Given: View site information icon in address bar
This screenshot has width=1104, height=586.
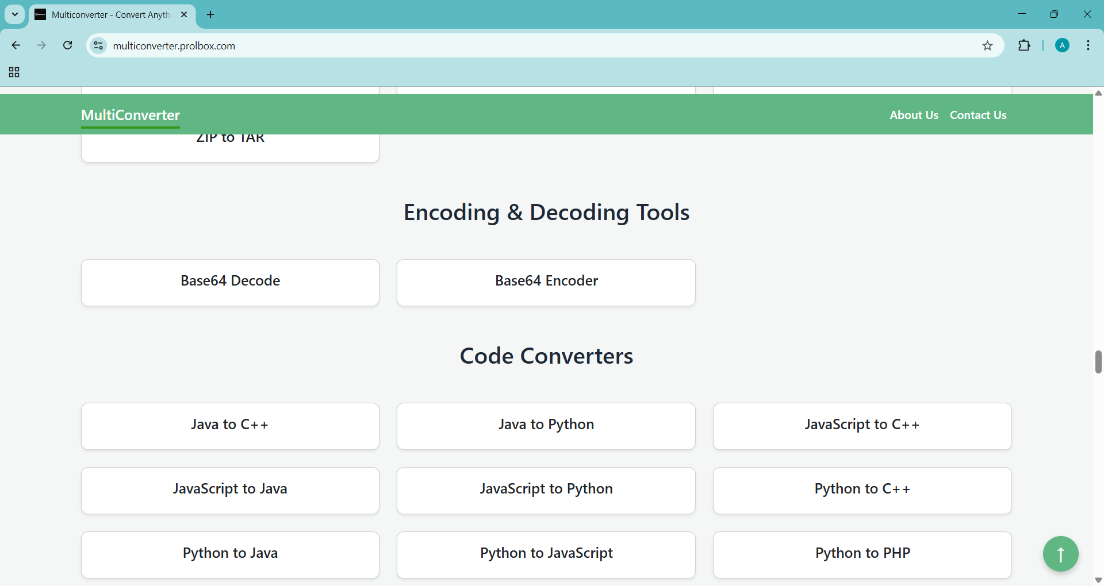Looking at the screenshot, I should coord(99,45).
